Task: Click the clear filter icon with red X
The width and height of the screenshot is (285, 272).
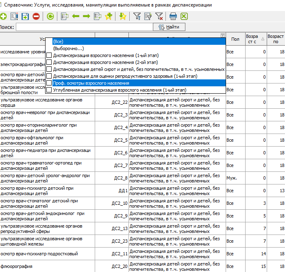Action: pyautogui.click(x=159, y=16)
